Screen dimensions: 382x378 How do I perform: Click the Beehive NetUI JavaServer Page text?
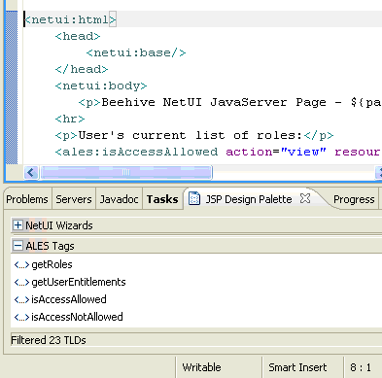tap(214, 102)
